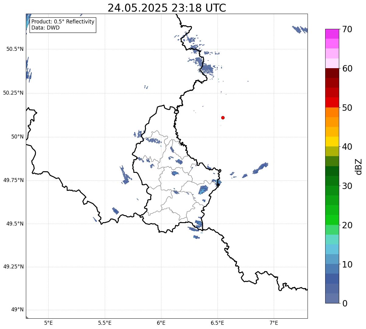Click the colorbar tick label 20
This screenshot has height=329, width=366.
coord(347,225)
